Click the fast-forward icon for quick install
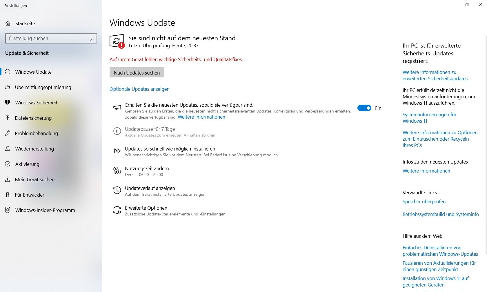This screenshot has height=292, width=487. coord(117,151)
